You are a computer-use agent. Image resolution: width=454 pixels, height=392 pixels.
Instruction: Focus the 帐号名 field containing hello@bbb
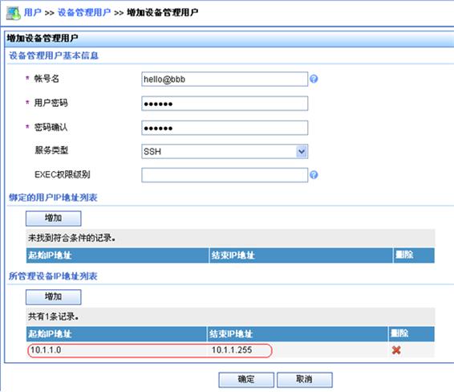tap(225, 80)
